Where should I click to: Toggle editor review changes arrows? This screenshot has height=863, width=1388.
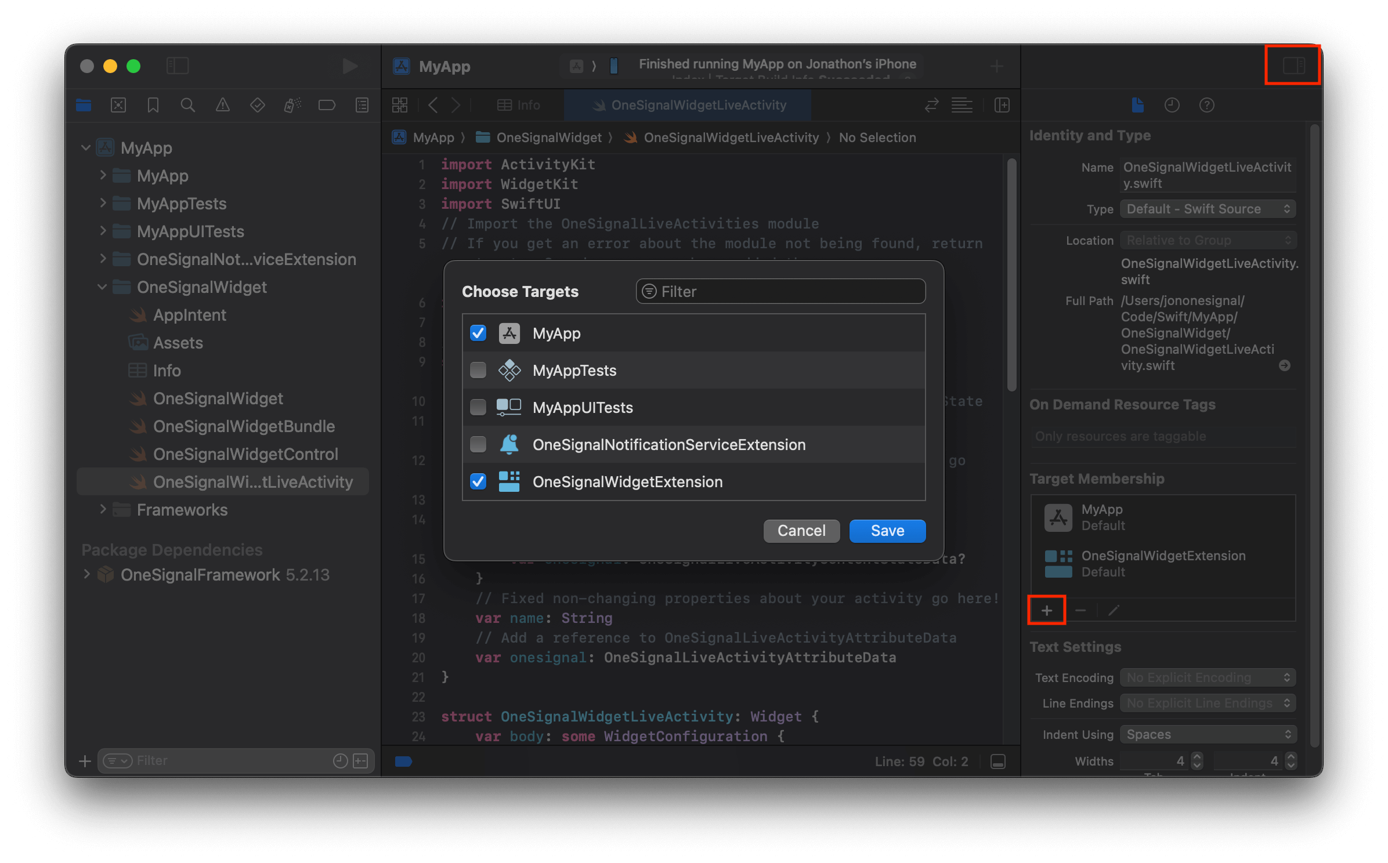click(x=932, y=105)
